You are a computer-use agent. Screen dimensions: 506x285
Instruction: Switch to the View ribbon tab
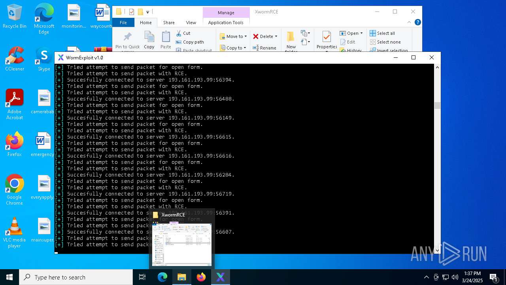[x=191, y=23]
